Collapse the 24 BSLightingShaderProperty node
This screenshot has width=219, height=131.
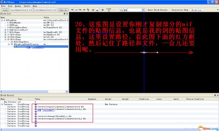coord(9,44)
